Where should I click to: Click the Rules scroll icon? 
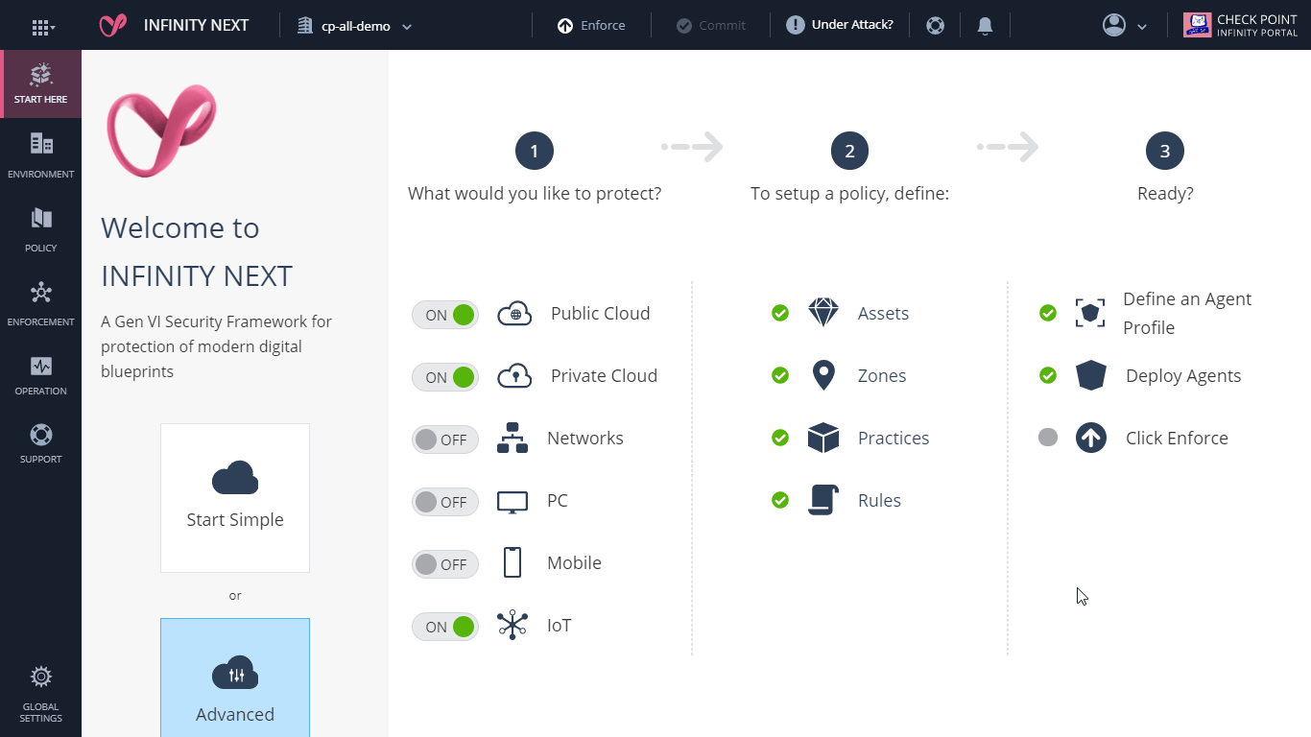coord(823,500)
